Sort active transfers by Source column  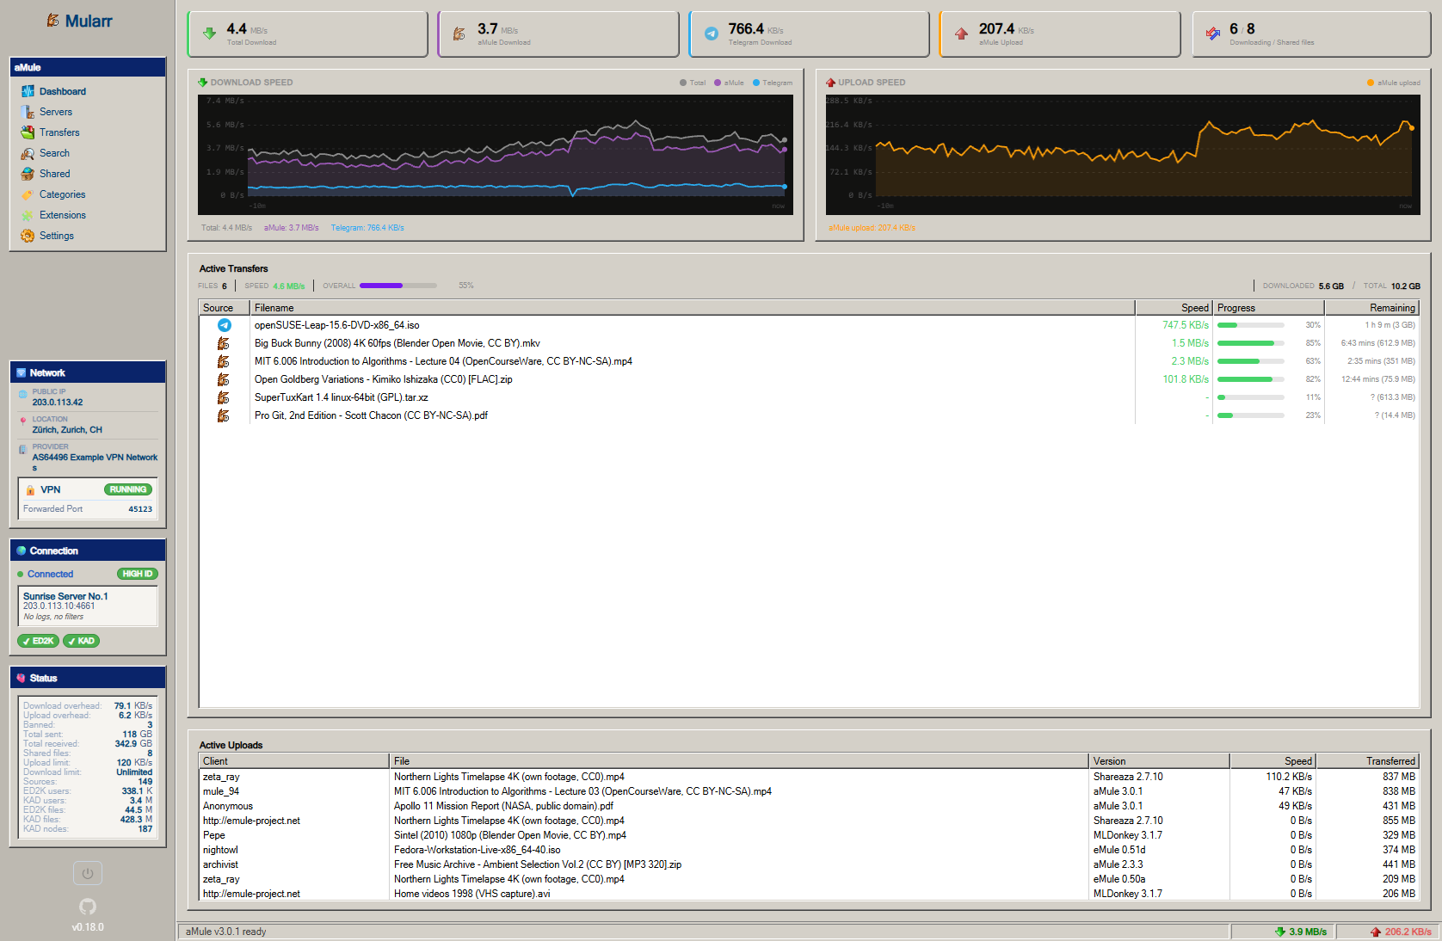click(x=225, y=308)
